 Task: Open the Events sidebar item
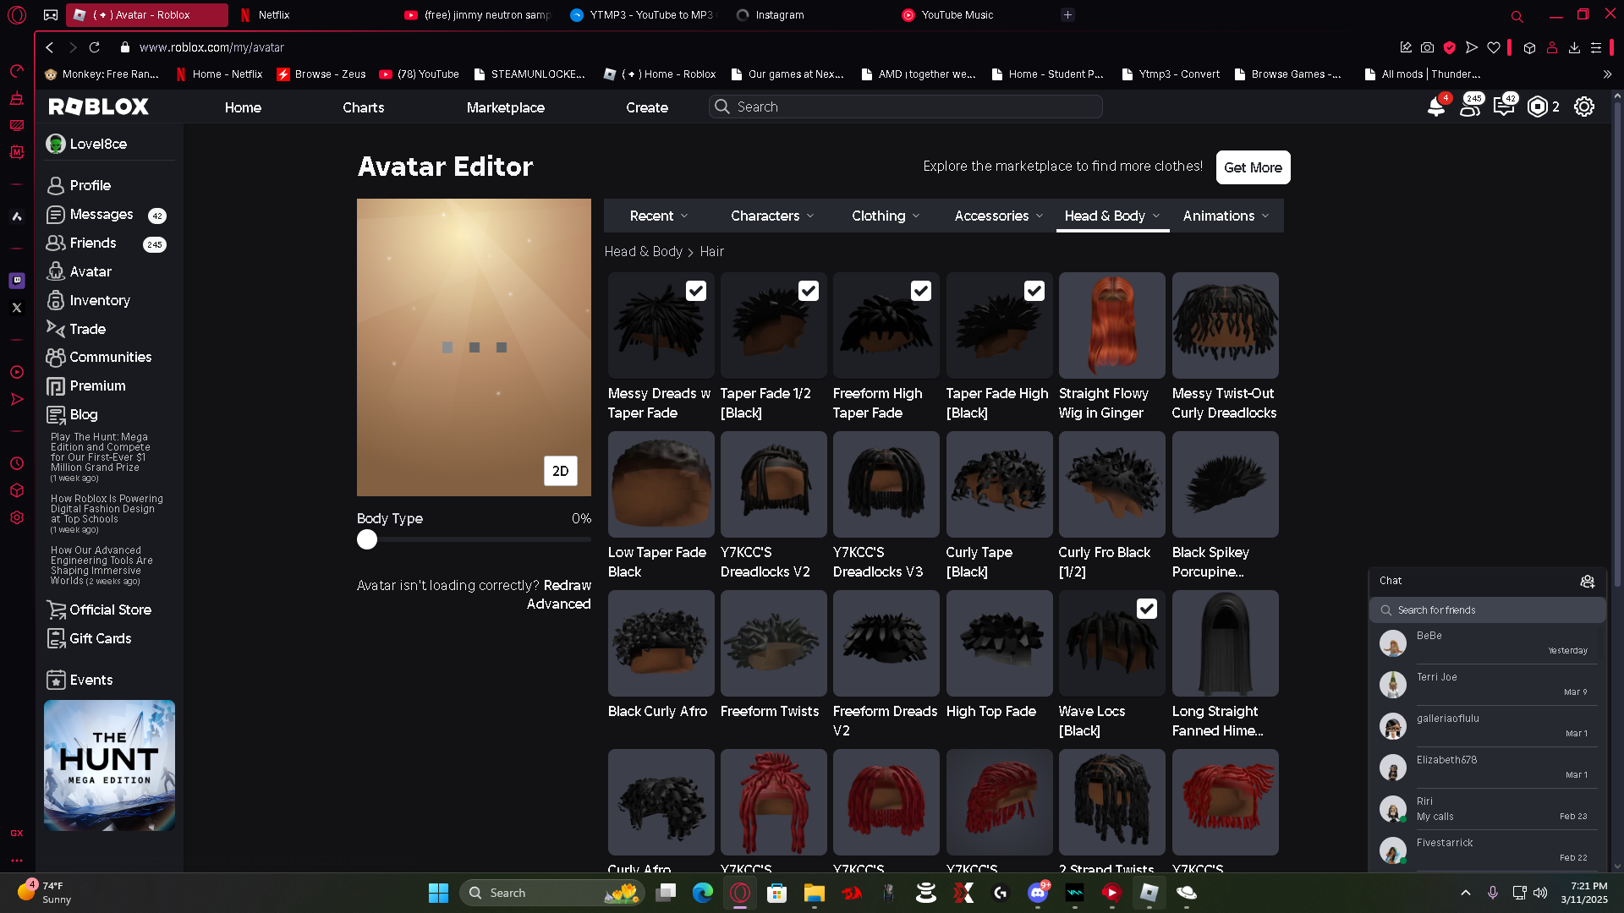(x=91, y=680)
